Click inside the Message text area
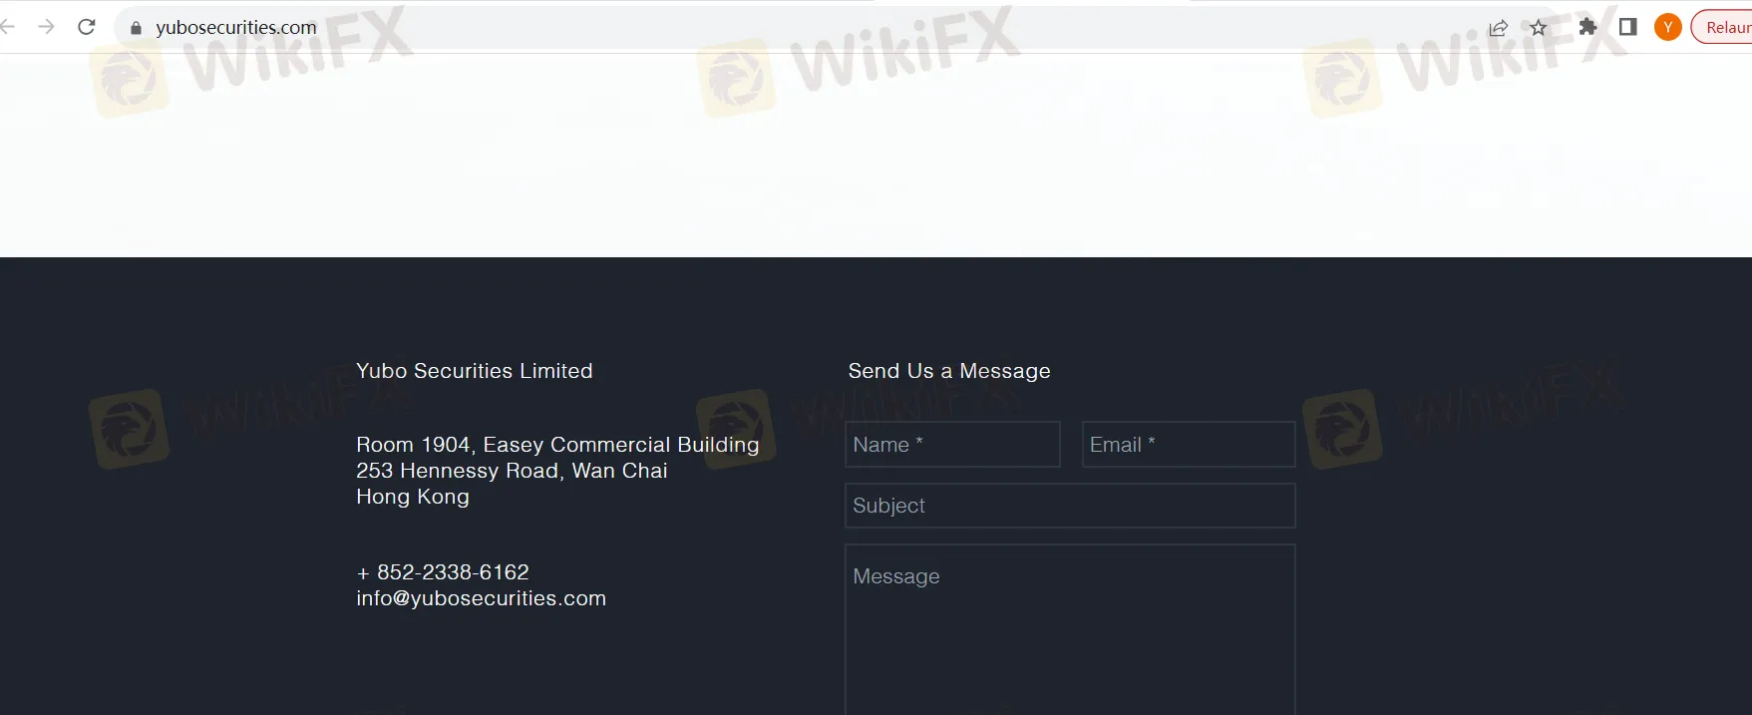1752x715 pixels. point(1070,629)
